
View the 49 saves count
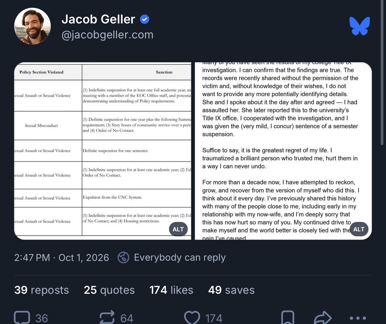click(231, 290)
